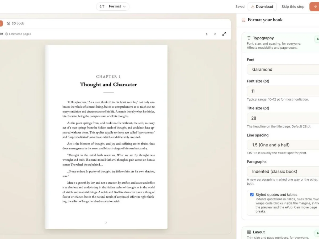The height and width of the screenshot is (239, 319).
Task: Click the Estimated pages info icon
Action: [x=7, y=34]
